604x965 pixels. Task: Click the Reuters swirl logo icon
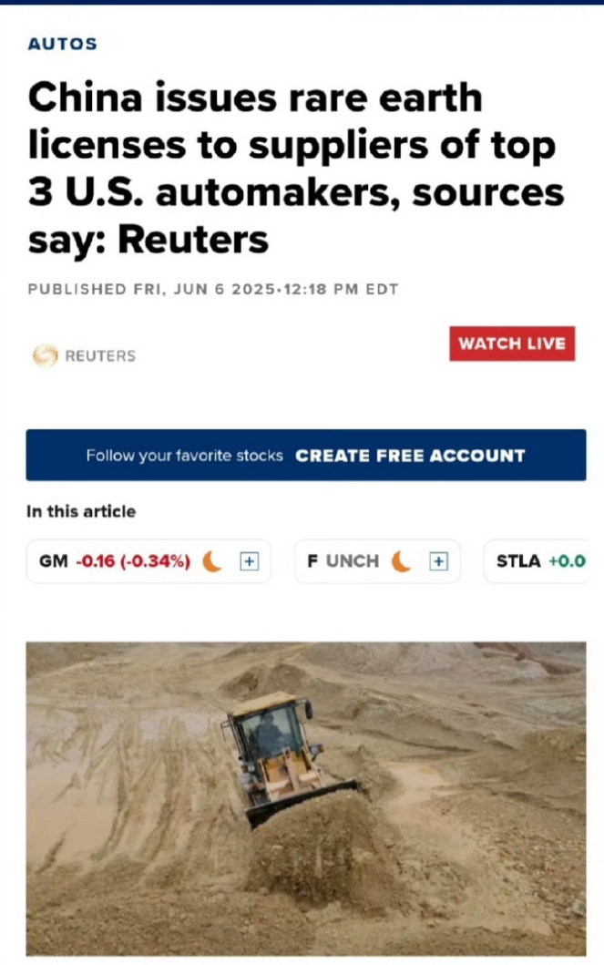45,355
